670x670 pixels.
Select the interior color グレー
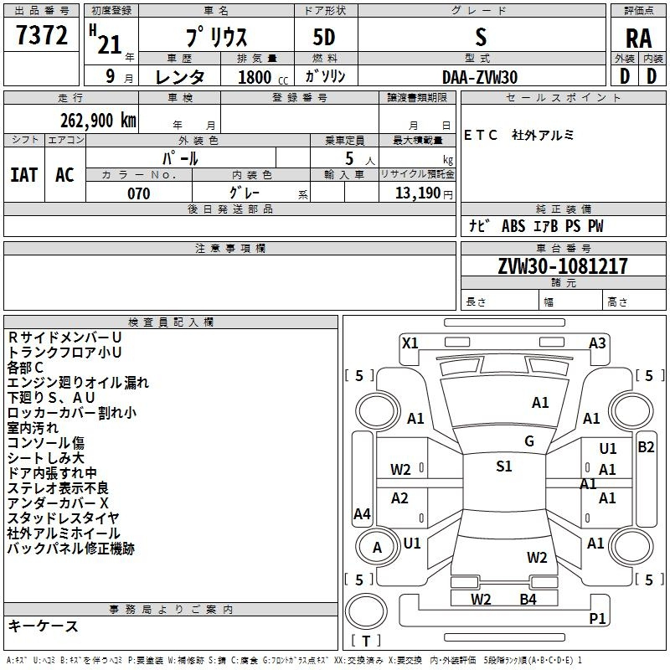click(x=244, y=193)
